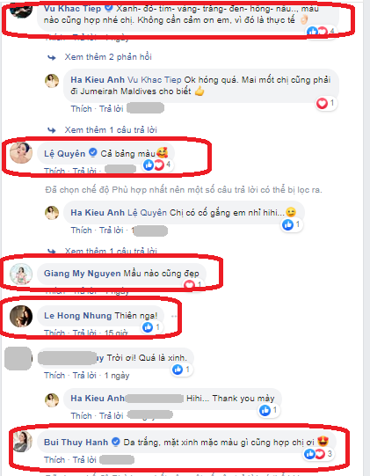Expand 'Xem thêm 2 phản hồi' replies
This screenshot has height=476, width=370.
click(108, 57)
